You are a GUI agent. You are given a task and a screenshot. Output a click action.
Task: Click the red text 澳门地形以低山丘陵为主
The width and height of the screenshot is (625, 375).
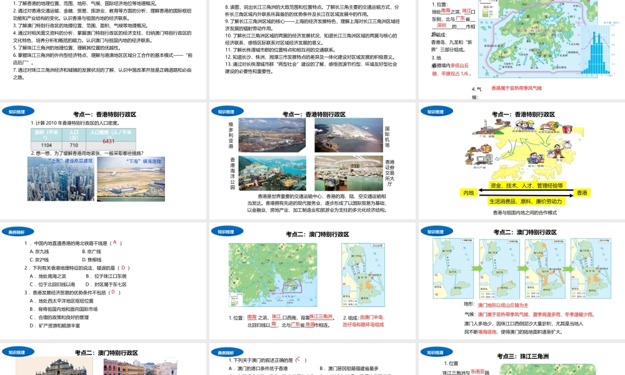(502, 305)
